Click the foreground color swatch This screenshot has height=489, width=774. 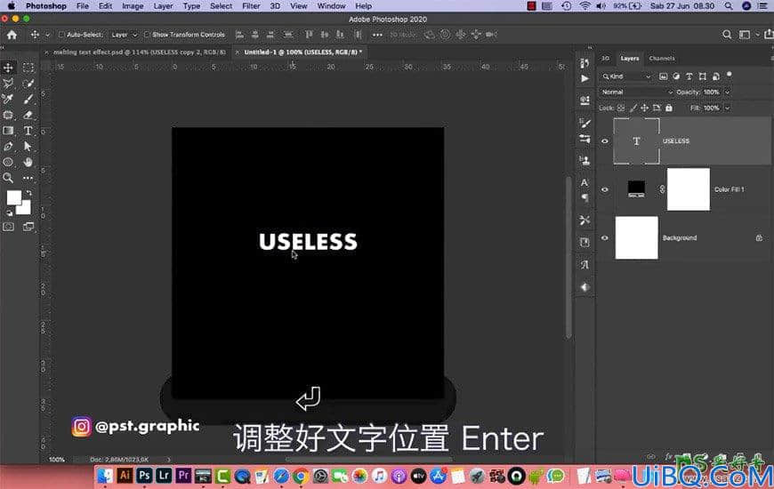tap(13, 196)
